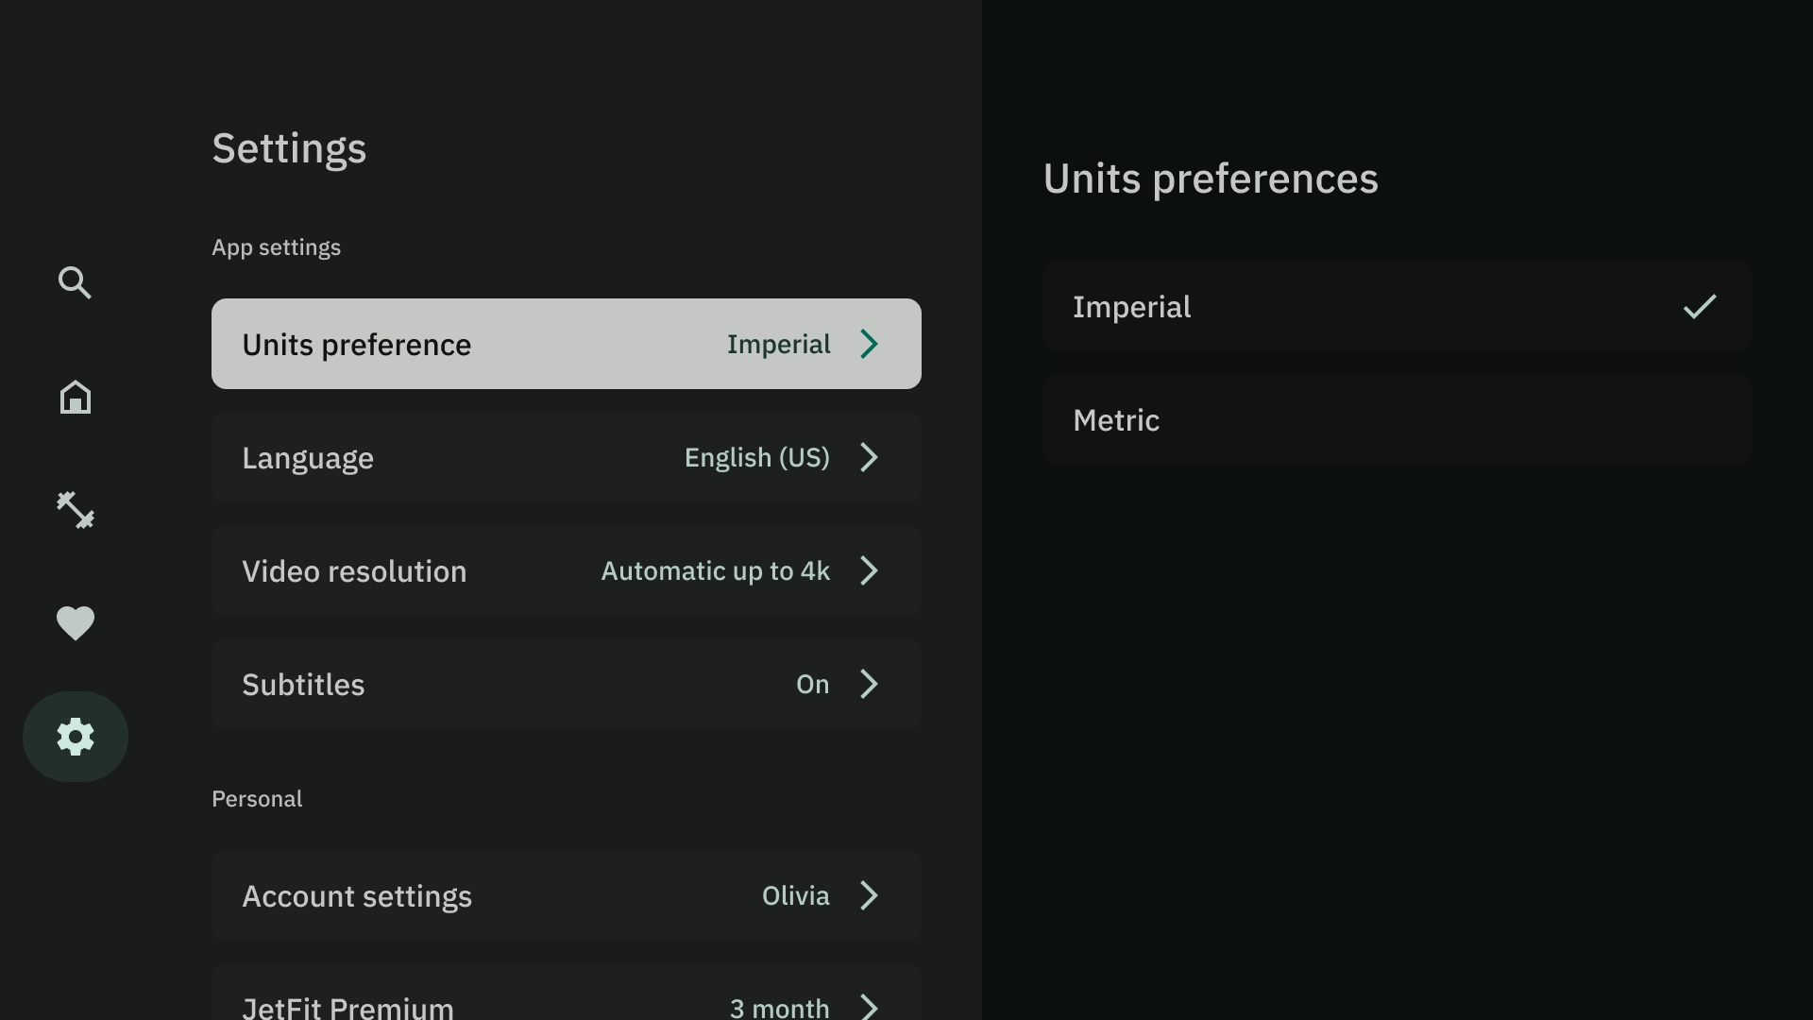Expand the Video resolution options
This screenshot has height=1020, width=1813.
tap(566, 569)
